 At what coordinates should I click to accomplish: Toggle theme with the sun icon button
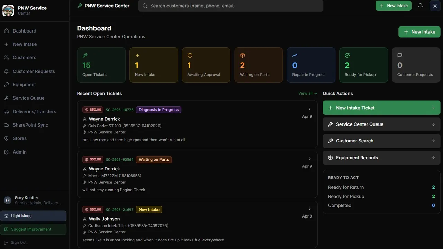tap(435, 6)
